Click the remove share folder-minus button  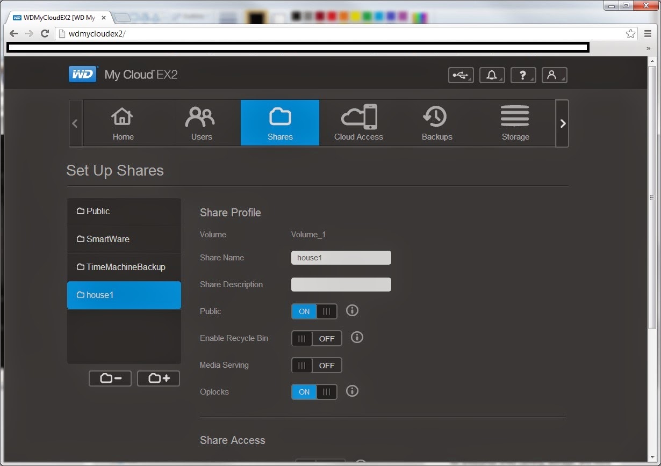[110, 378]
